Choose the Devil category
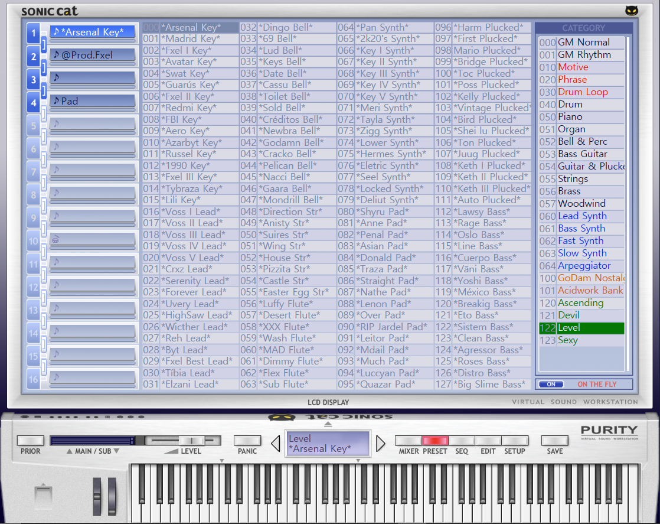This screenshot has width=660, height=524. click(x=581, y=315)
